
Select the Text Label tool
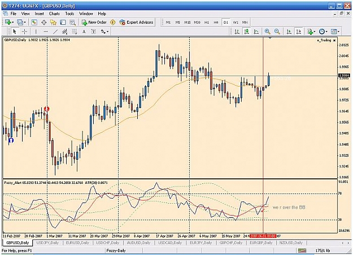(x=94, y=32)
